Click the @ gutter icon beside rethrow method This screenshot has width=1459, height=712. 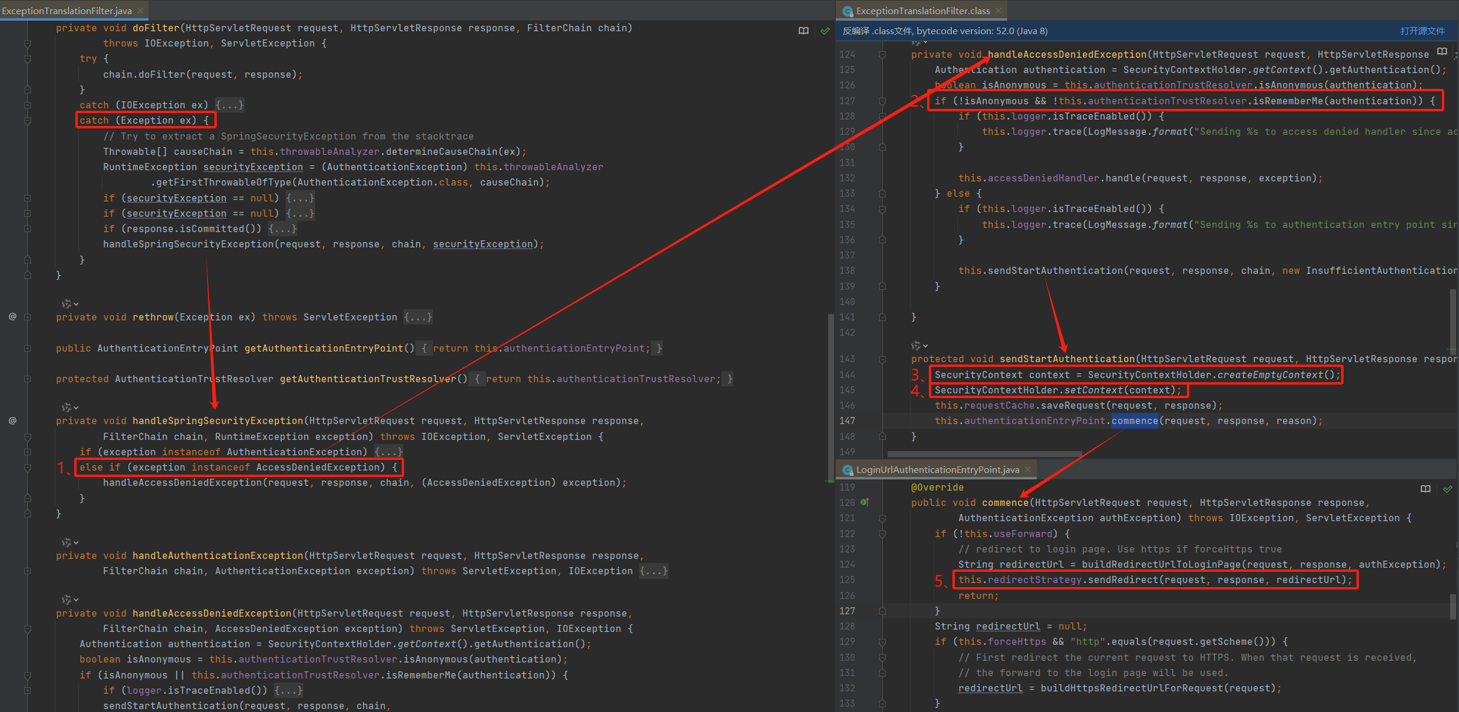click(x=12, y=317)
